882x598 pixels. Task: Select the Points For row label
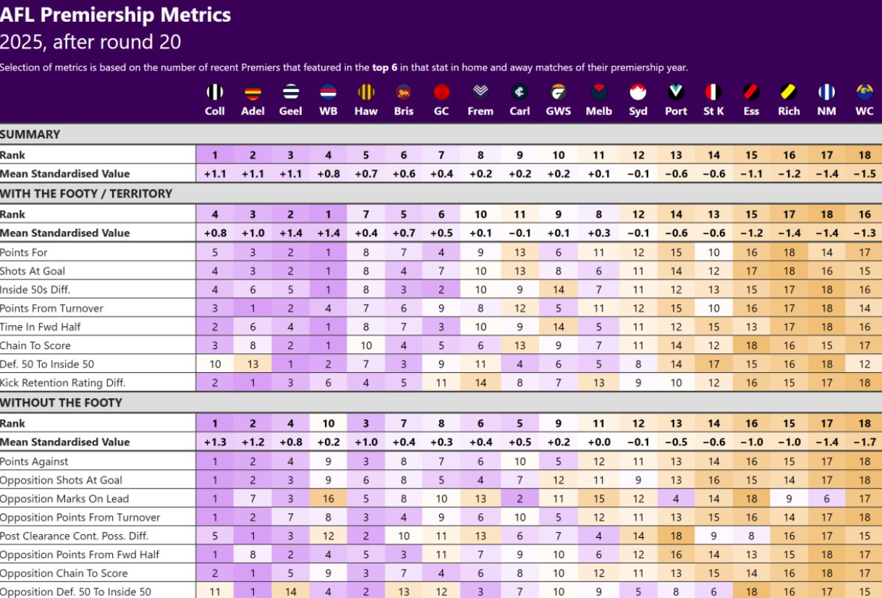[x=24, y=253]
